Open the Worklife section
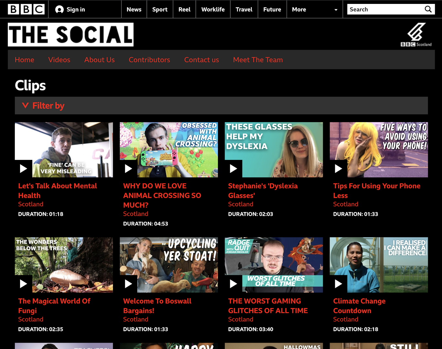This screenshot has width=442, height=349. click(213, 9)
